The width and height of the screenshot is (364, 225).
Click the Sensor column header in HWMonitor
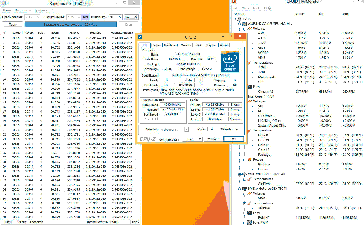(263, 14)
